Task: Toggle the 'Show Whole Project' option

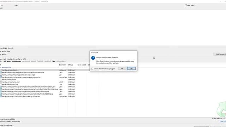Action: pos(6,125)
